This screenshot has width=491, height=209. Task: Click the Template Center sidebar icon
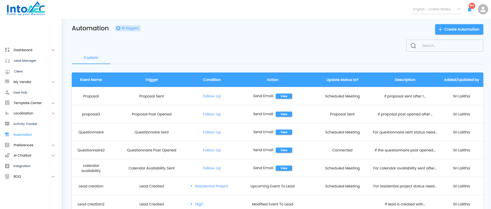[x=7, y=103]
